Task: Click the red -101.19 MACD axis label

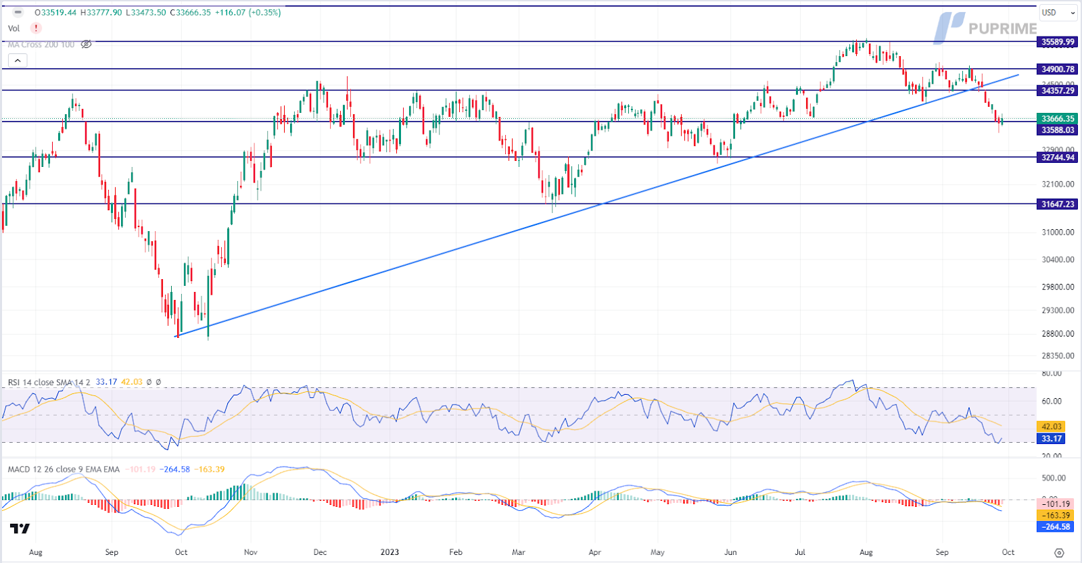Action: coord(1056,504)
